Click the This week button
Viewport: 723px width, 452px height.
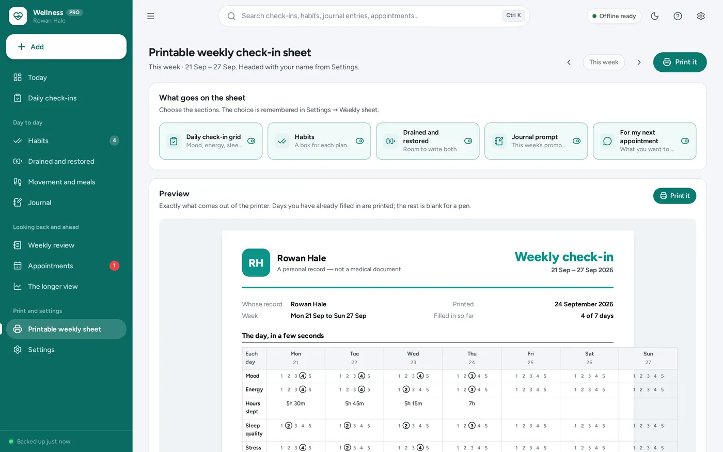click(x=604, y=62)
